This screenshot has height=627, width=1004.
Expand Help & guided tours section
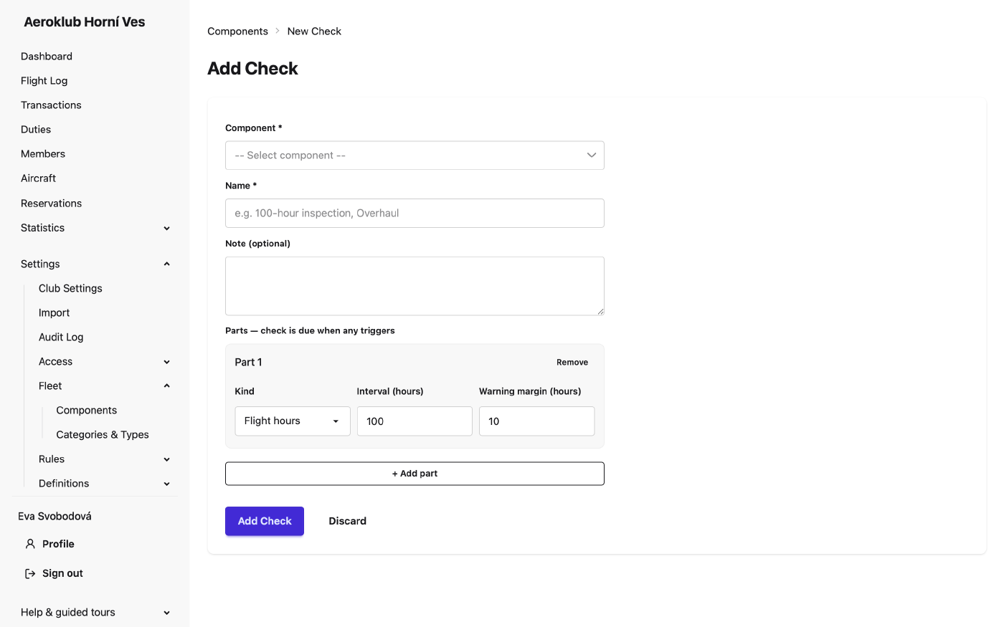(x=166, y=613)
